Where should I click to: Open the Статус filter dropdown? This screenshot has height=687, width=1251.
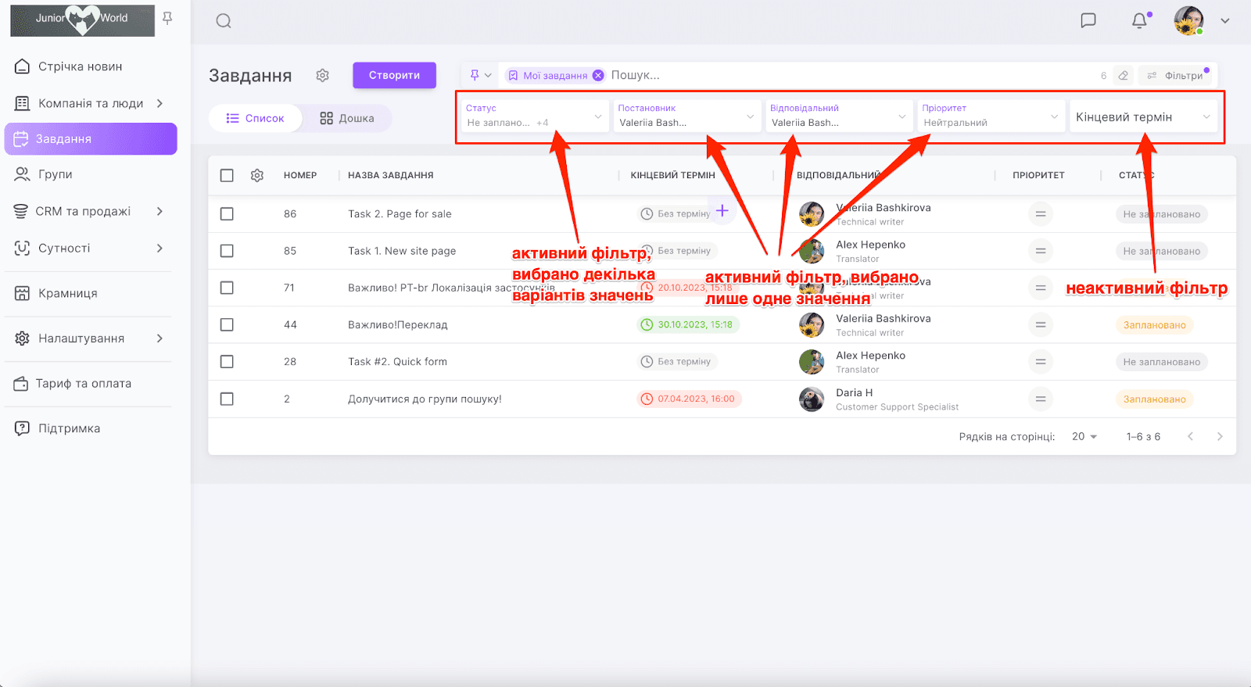tap(535, 116)
